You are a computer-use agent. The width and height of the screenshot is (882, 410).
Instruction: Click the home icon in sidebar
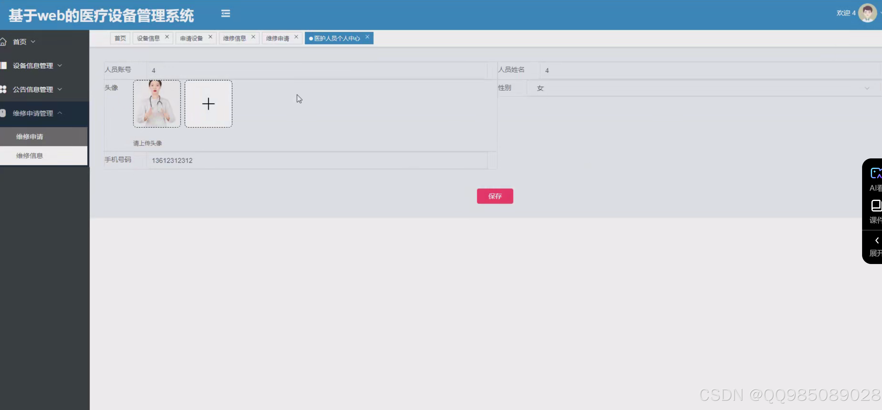pyautogui.click(x=3, y=42)
